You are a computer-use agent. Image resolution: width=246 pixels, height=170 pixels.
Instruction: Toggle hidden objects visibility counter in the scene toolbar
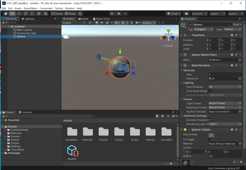click(x=117, y=23)
